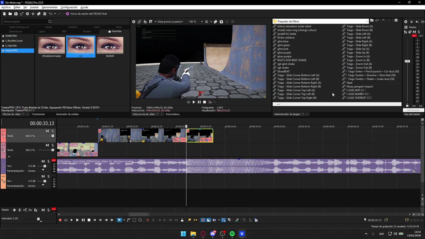Mute the second audio track
Image resolution: width=425 pixels, height=239 pixels.
(x=43, y=177)
